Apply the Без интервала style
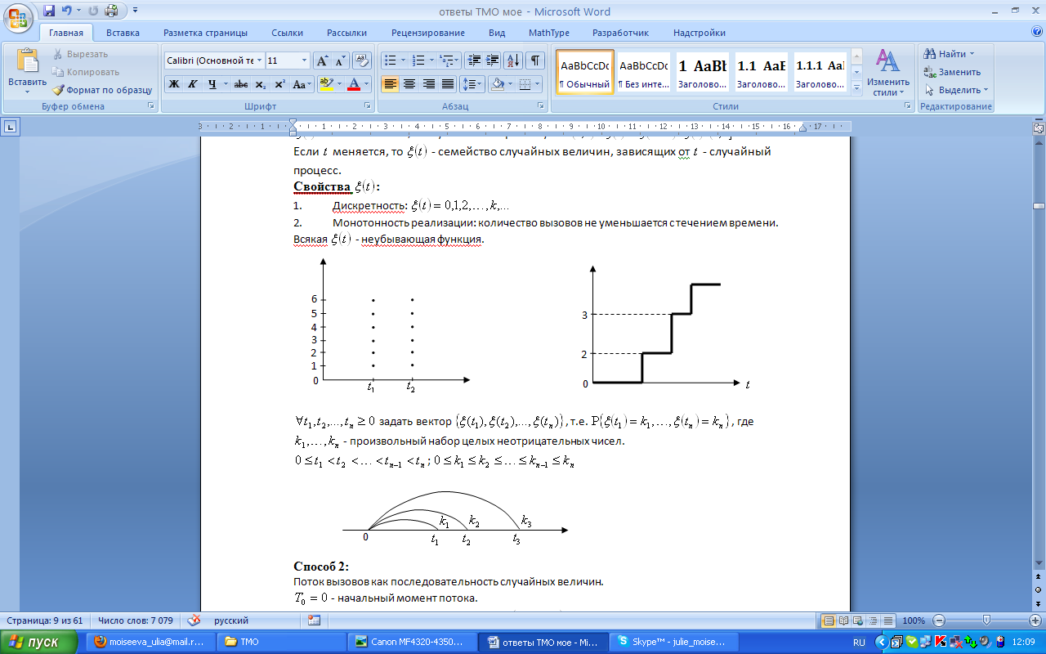Image resolution: width=1046 pixels, height=654 pixels. point(643,72)
